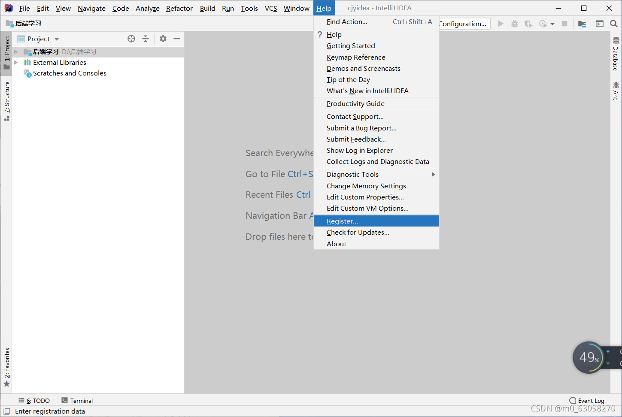Select Edit Custom VM Options...
The width and height of the screenshot is (622, 417).
(376, 208)
